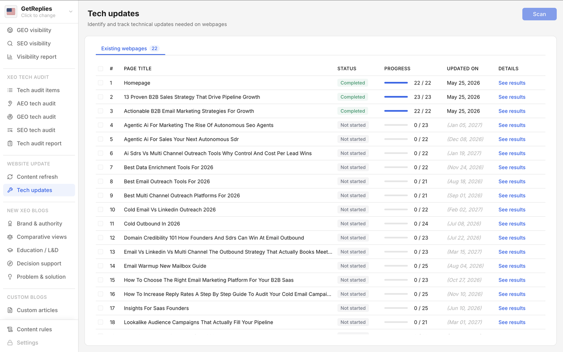The width and height of the screenshot is (563, 352).
Task: Check the Homepage row checkbox
Action: [x=100, y=83]
